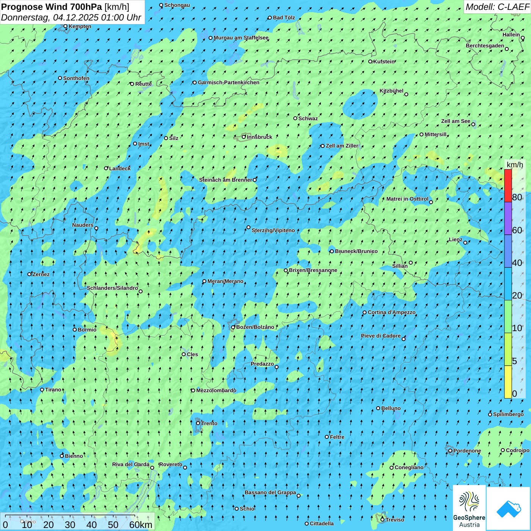Click the Murnau am Staffelsee label
The width and height of the screenshot is (531, 531).
click(x=241, y=38)
